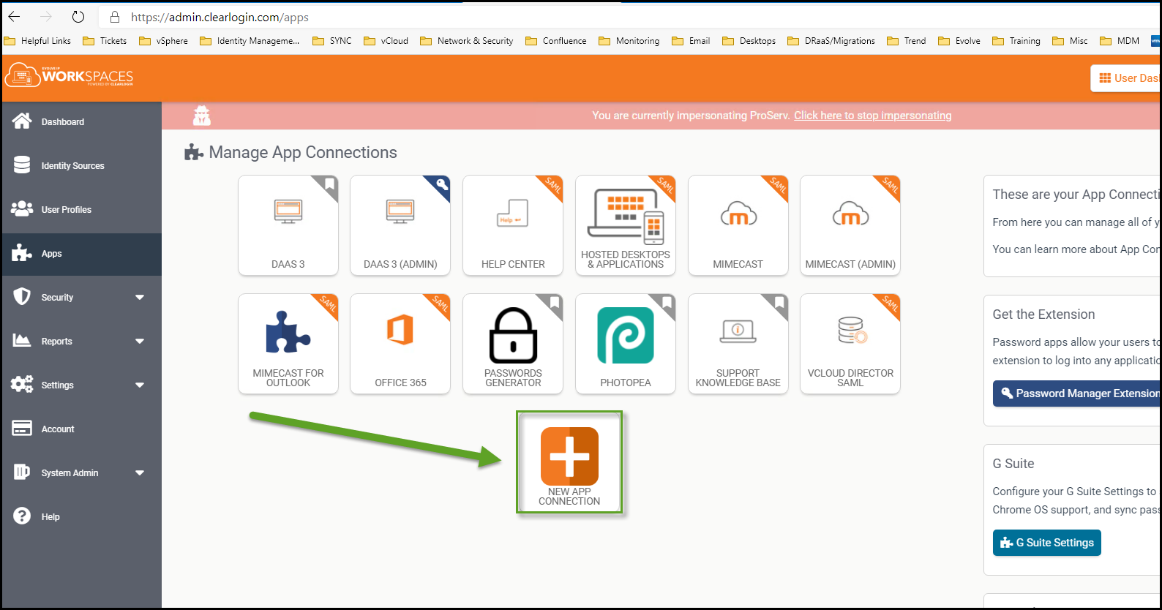The height and width of the screenshot is (610, 1162).
Task: Go to Identity Sources in sidebar
Action: click(72, 166)
